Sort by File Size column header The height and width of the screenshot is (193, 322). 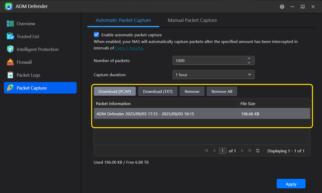pos(274,103)
